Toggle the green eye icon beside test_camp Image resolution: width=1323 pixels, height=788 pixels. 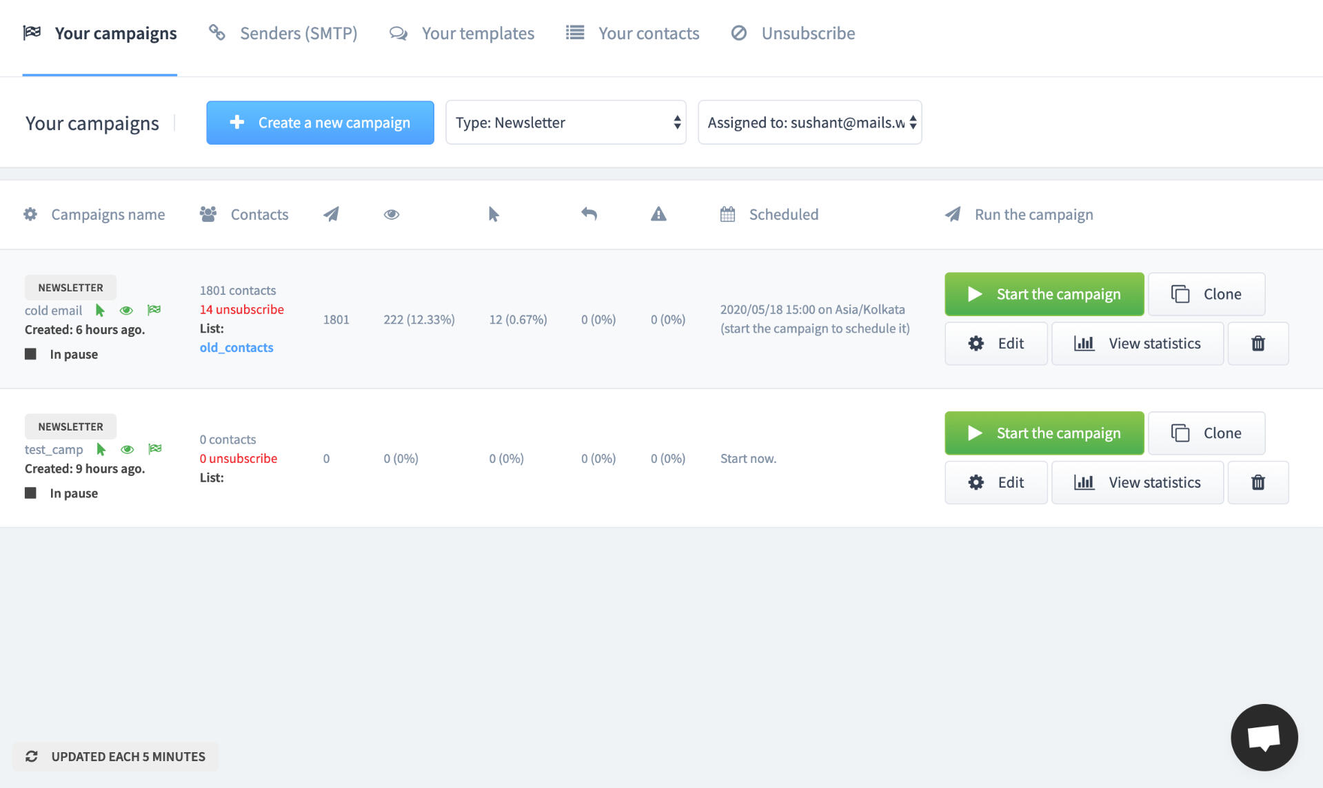(x=127, y=450)
